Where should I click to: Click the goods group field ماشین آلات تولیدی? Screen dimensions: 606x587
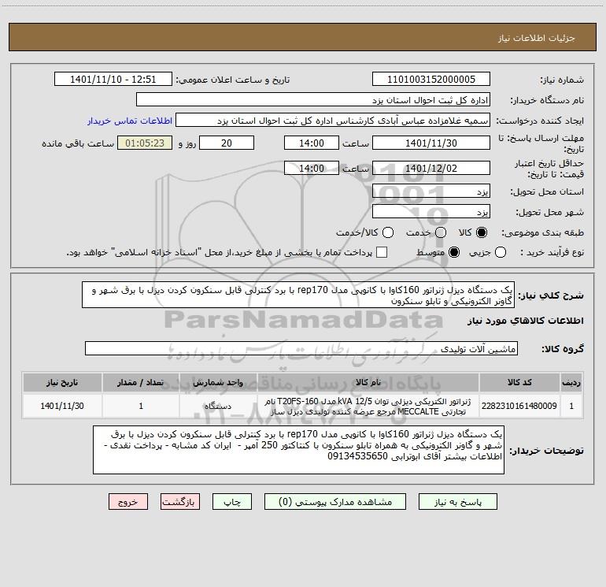click(301, 348)
